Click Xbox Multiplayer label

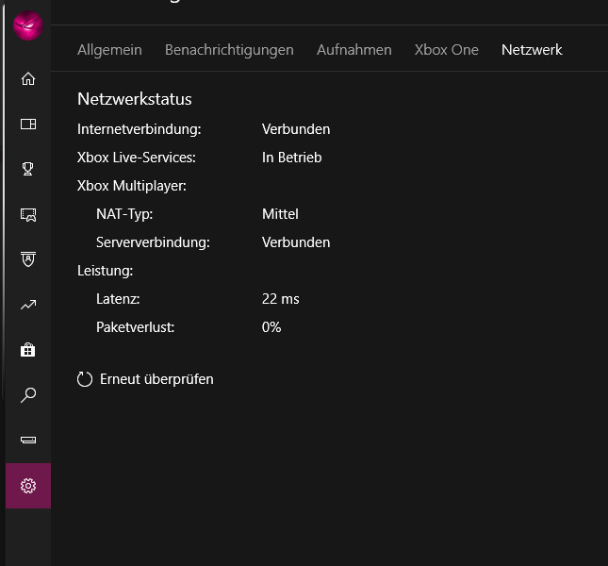click(x=131, y=186)
